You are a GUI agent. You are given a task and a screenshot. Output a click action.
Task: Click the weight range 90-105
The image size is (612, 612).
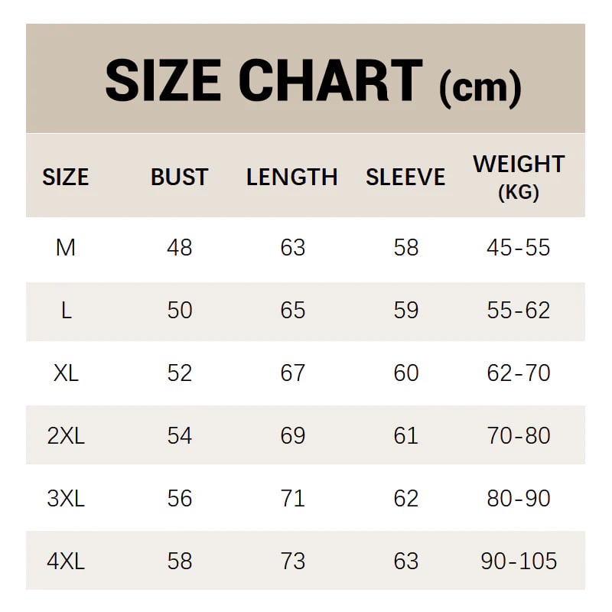click(519, 562)
